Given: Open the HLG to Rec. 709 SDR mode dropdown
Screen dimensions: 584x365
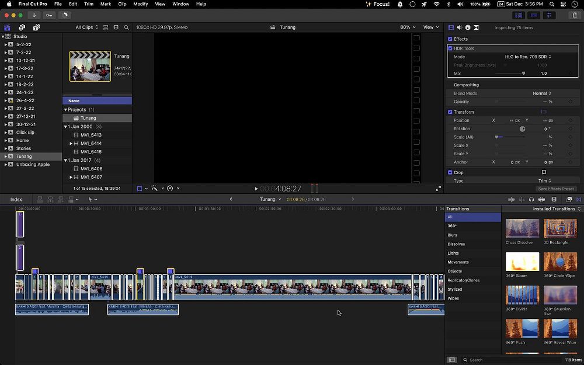Looking at the screenshot, I should pos(528,57).
